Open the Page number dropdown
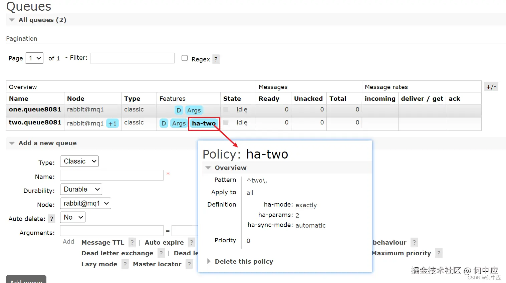Image resolution: width=506 pixels, height=283 pixels. (x=34, y=58)
